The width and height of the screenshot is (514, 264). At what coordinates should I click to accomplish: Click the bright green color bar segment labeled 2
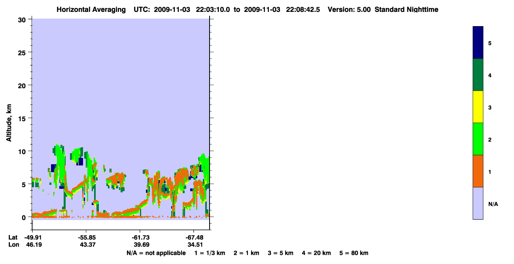click(x=478, y=139)
